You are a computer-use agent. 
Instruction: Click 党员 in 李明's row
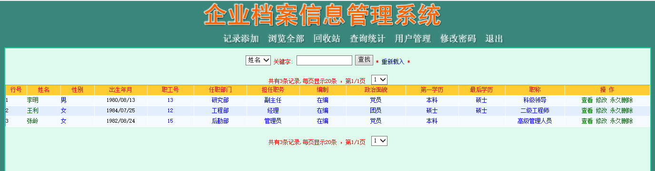tap(376, 100)
